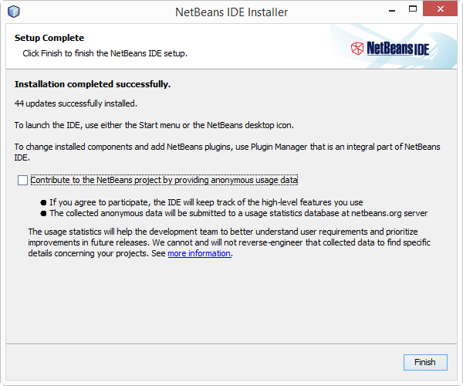463x386 pixels.
Task: Close the NetBeans IDE Installer window
Action: tap(440, 8)
